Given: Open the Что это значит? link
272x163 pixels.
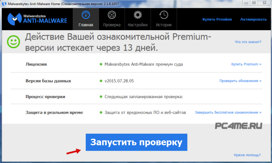Looking at the screenshot, I should [248, 42].
